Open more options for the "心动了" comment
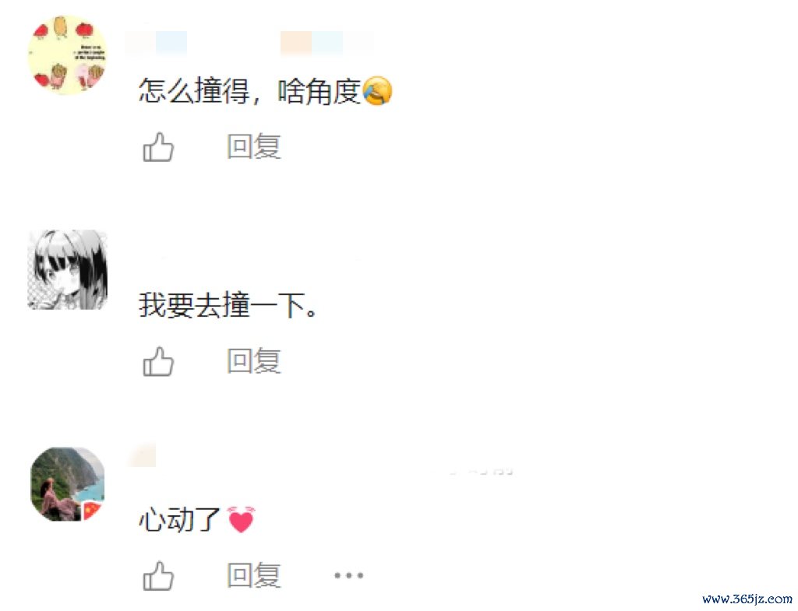Screen dimensions: 798x611 pos(348,576)
